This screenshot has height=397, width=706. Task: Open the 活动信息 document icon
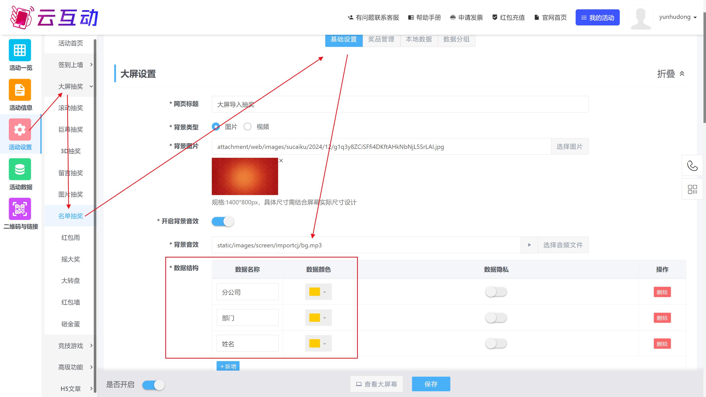20,90
